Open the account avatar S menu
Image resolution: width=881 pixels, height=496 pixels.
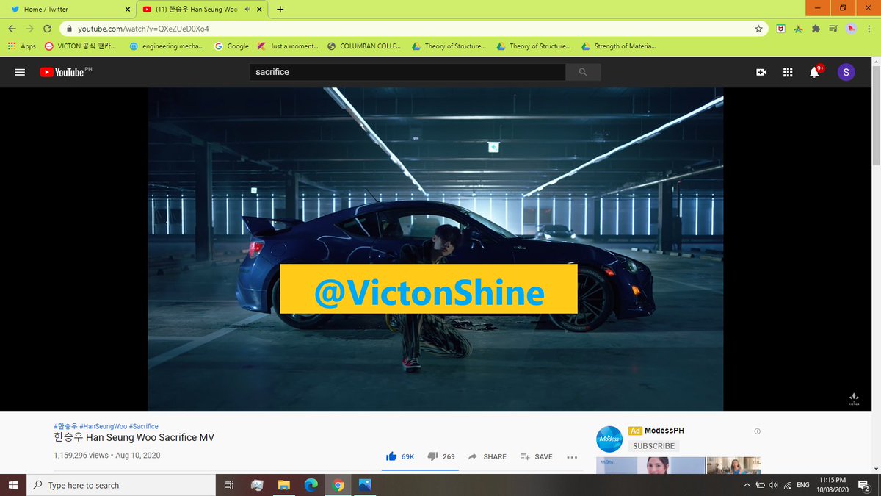(846, 72)
